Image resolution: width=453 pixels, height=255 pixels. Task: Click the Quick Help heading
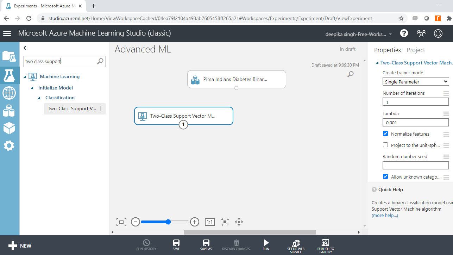[390, 189]
